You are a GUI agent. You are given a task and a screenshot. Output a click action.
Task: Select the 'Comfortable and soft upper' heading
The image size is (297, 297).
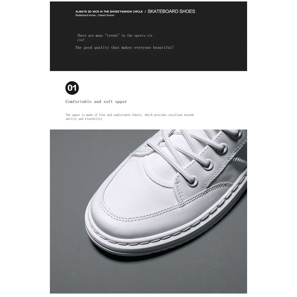click(96, 101)
